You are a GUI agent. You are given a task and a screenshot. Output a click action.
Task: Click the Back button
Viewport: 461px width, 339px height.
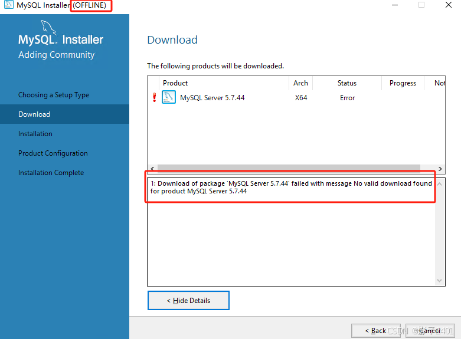coord(376,331)
